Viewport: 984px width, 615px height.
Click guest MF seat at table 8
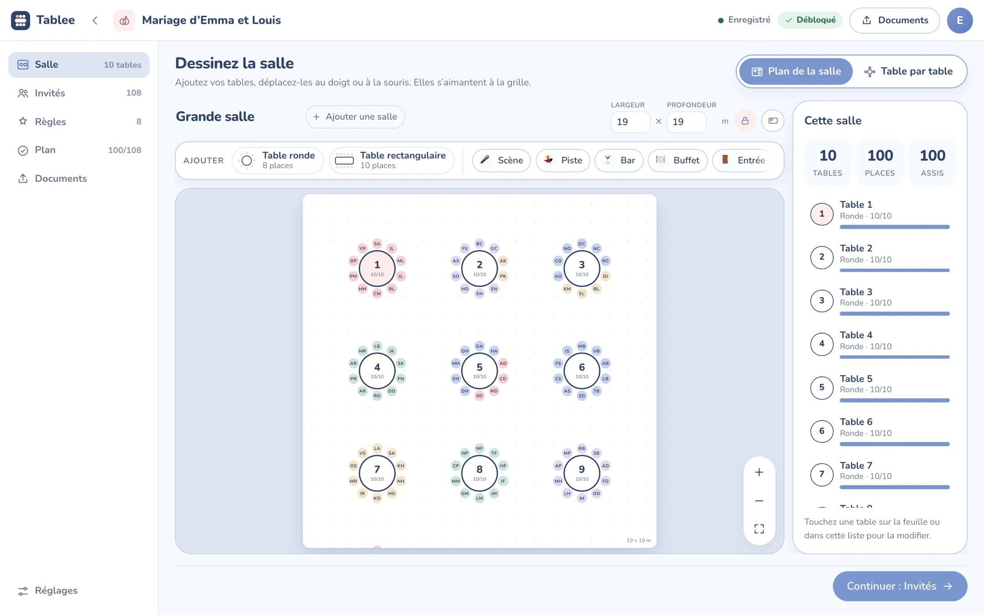click(x=479, y=448)
